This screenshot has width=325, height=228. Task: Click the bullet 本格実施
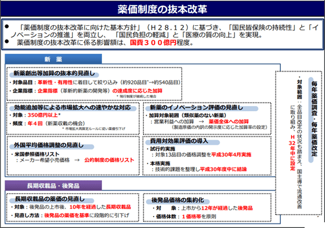click(159, 163)
